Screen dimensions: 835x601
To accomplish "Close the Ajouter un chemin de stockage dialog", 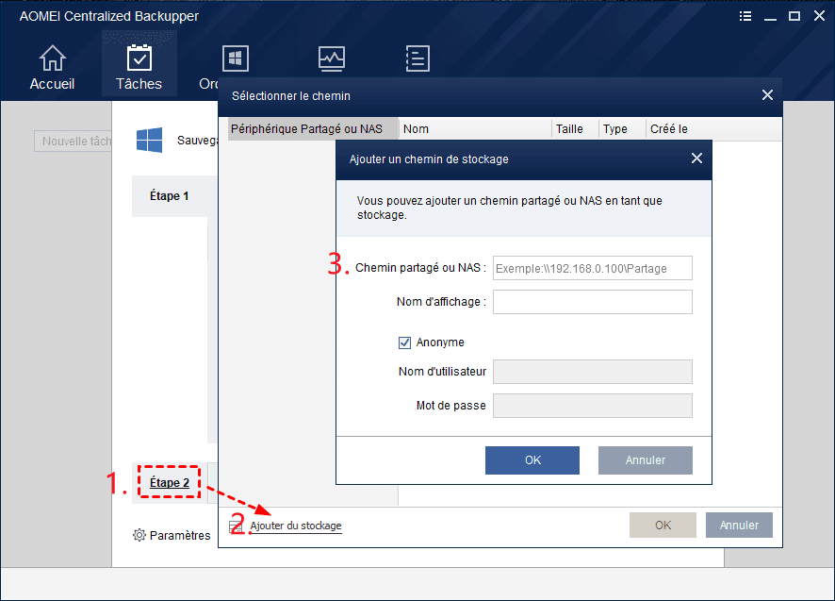I will [x=696, y=159].
